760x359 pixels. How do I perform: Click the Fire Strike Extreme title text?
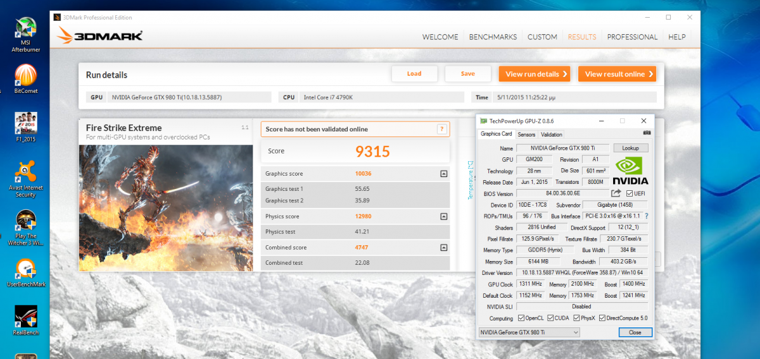click(x=124, y=128)
